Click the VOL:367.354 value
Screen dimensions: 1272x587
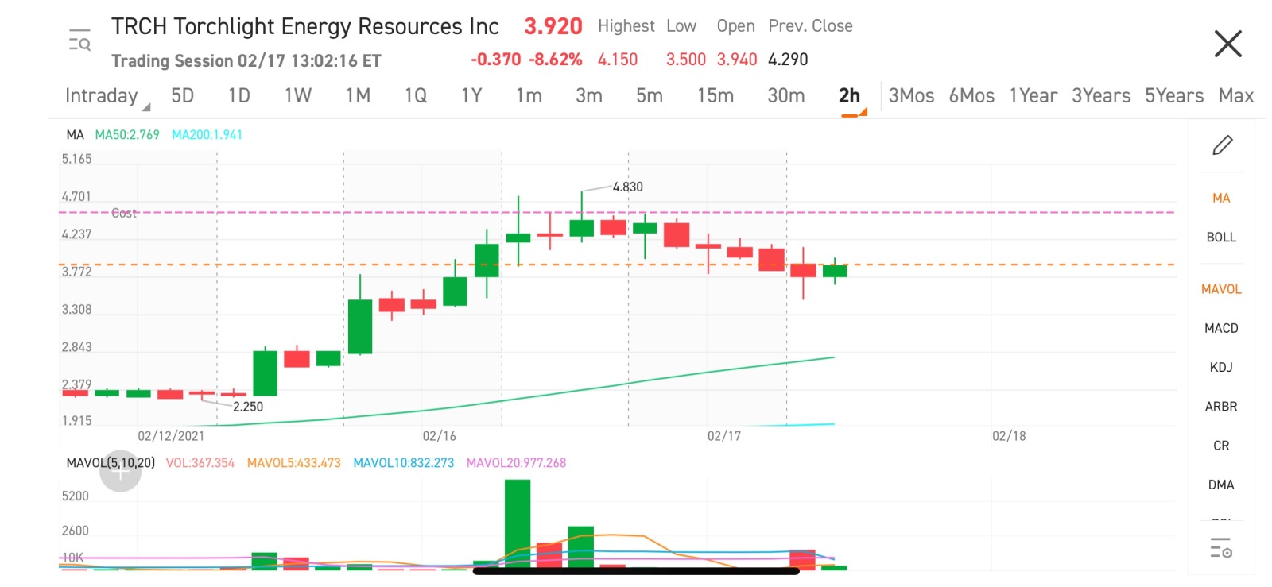click(x=200, y=462)
